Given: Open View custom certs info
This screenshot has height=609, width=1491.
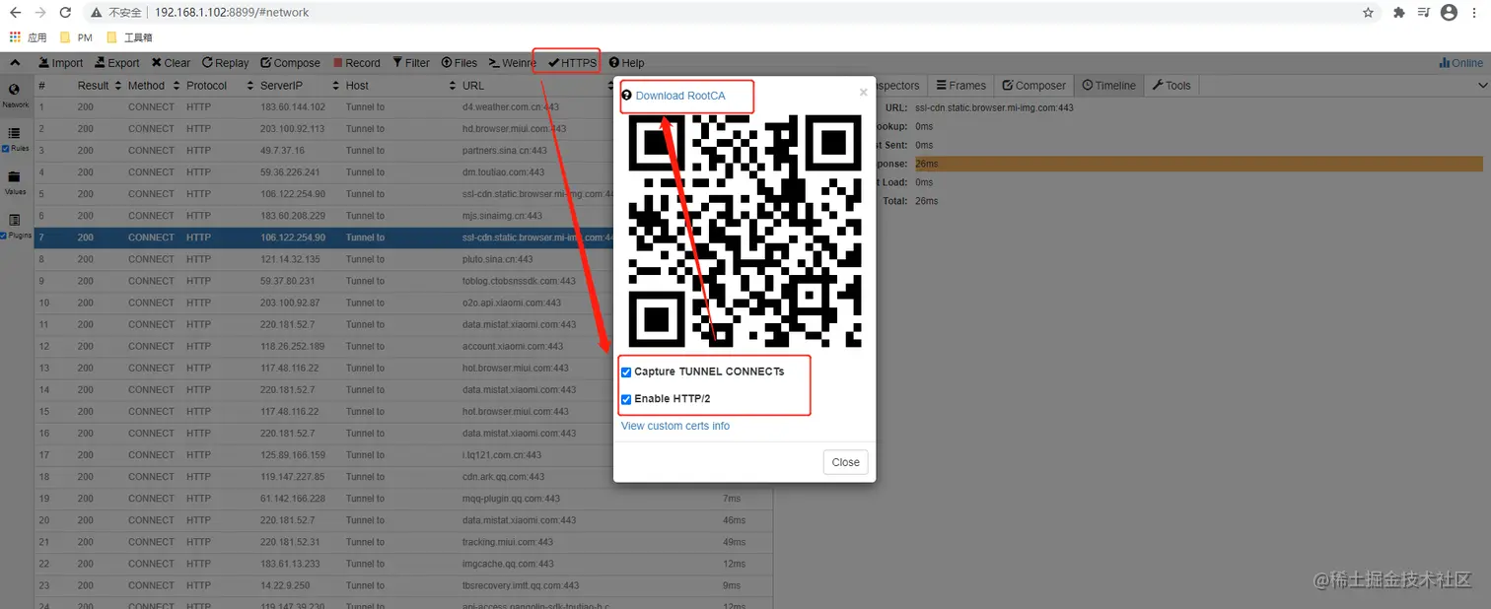Looking at the screenshot, I should pos(675,426).
